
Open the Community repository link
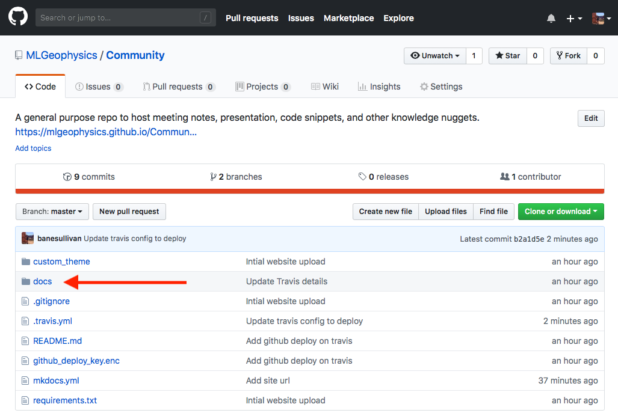coord(135,55)
